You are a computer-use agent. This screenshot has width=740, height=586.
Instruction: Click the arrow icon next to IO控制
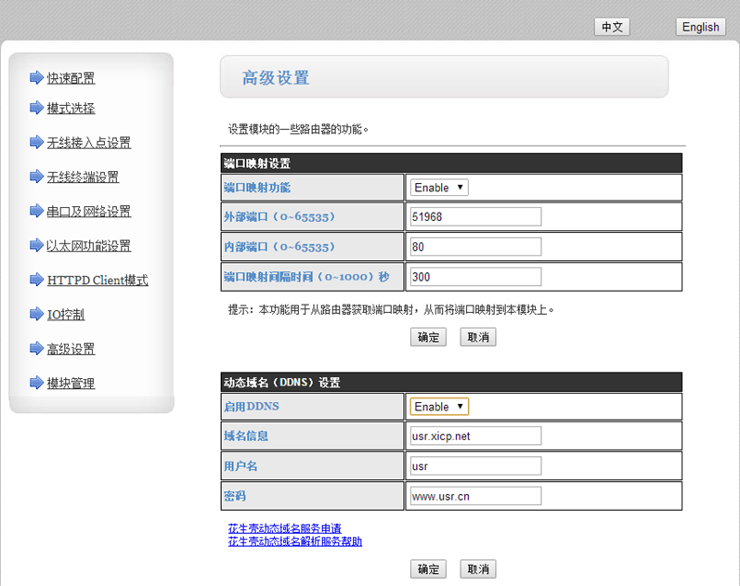(36, 314)
